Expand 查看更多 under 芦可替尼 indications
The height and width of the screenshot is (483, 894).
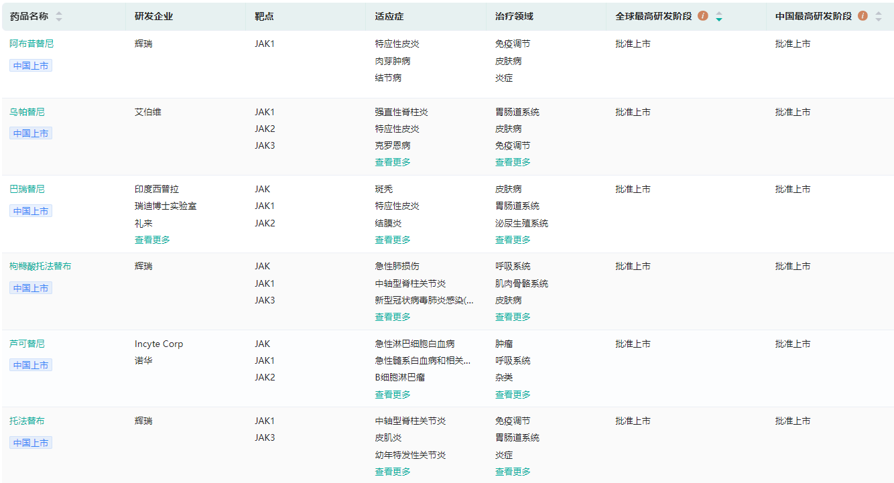click(393, 395)
